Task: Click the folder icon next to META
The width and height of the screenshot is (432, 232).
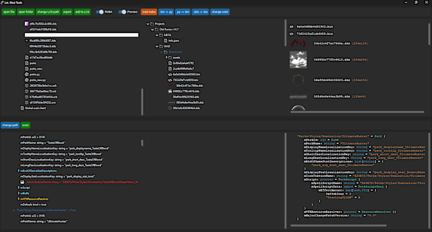Action: [161, 35]
